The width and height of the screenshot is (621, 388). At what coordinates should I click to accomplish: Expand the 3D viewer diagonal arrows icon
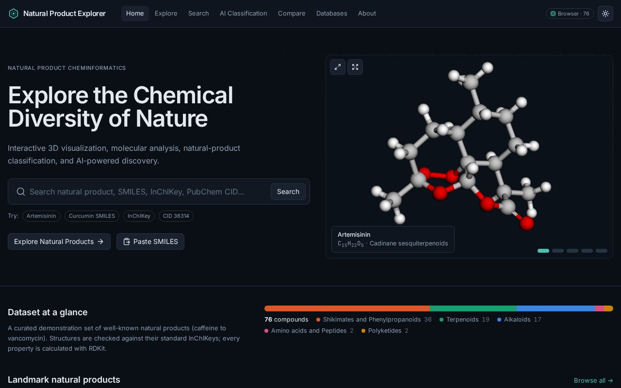click(x=338, y=67)
